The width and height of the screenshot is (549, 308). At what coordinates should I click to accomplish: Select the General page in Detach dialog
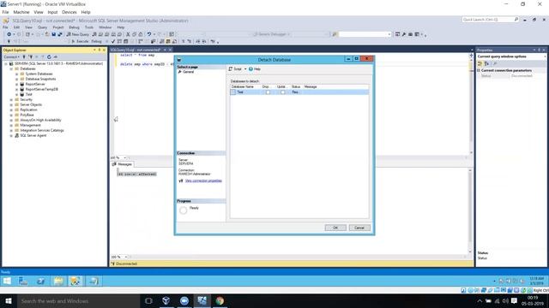click(x=188, y=72)
